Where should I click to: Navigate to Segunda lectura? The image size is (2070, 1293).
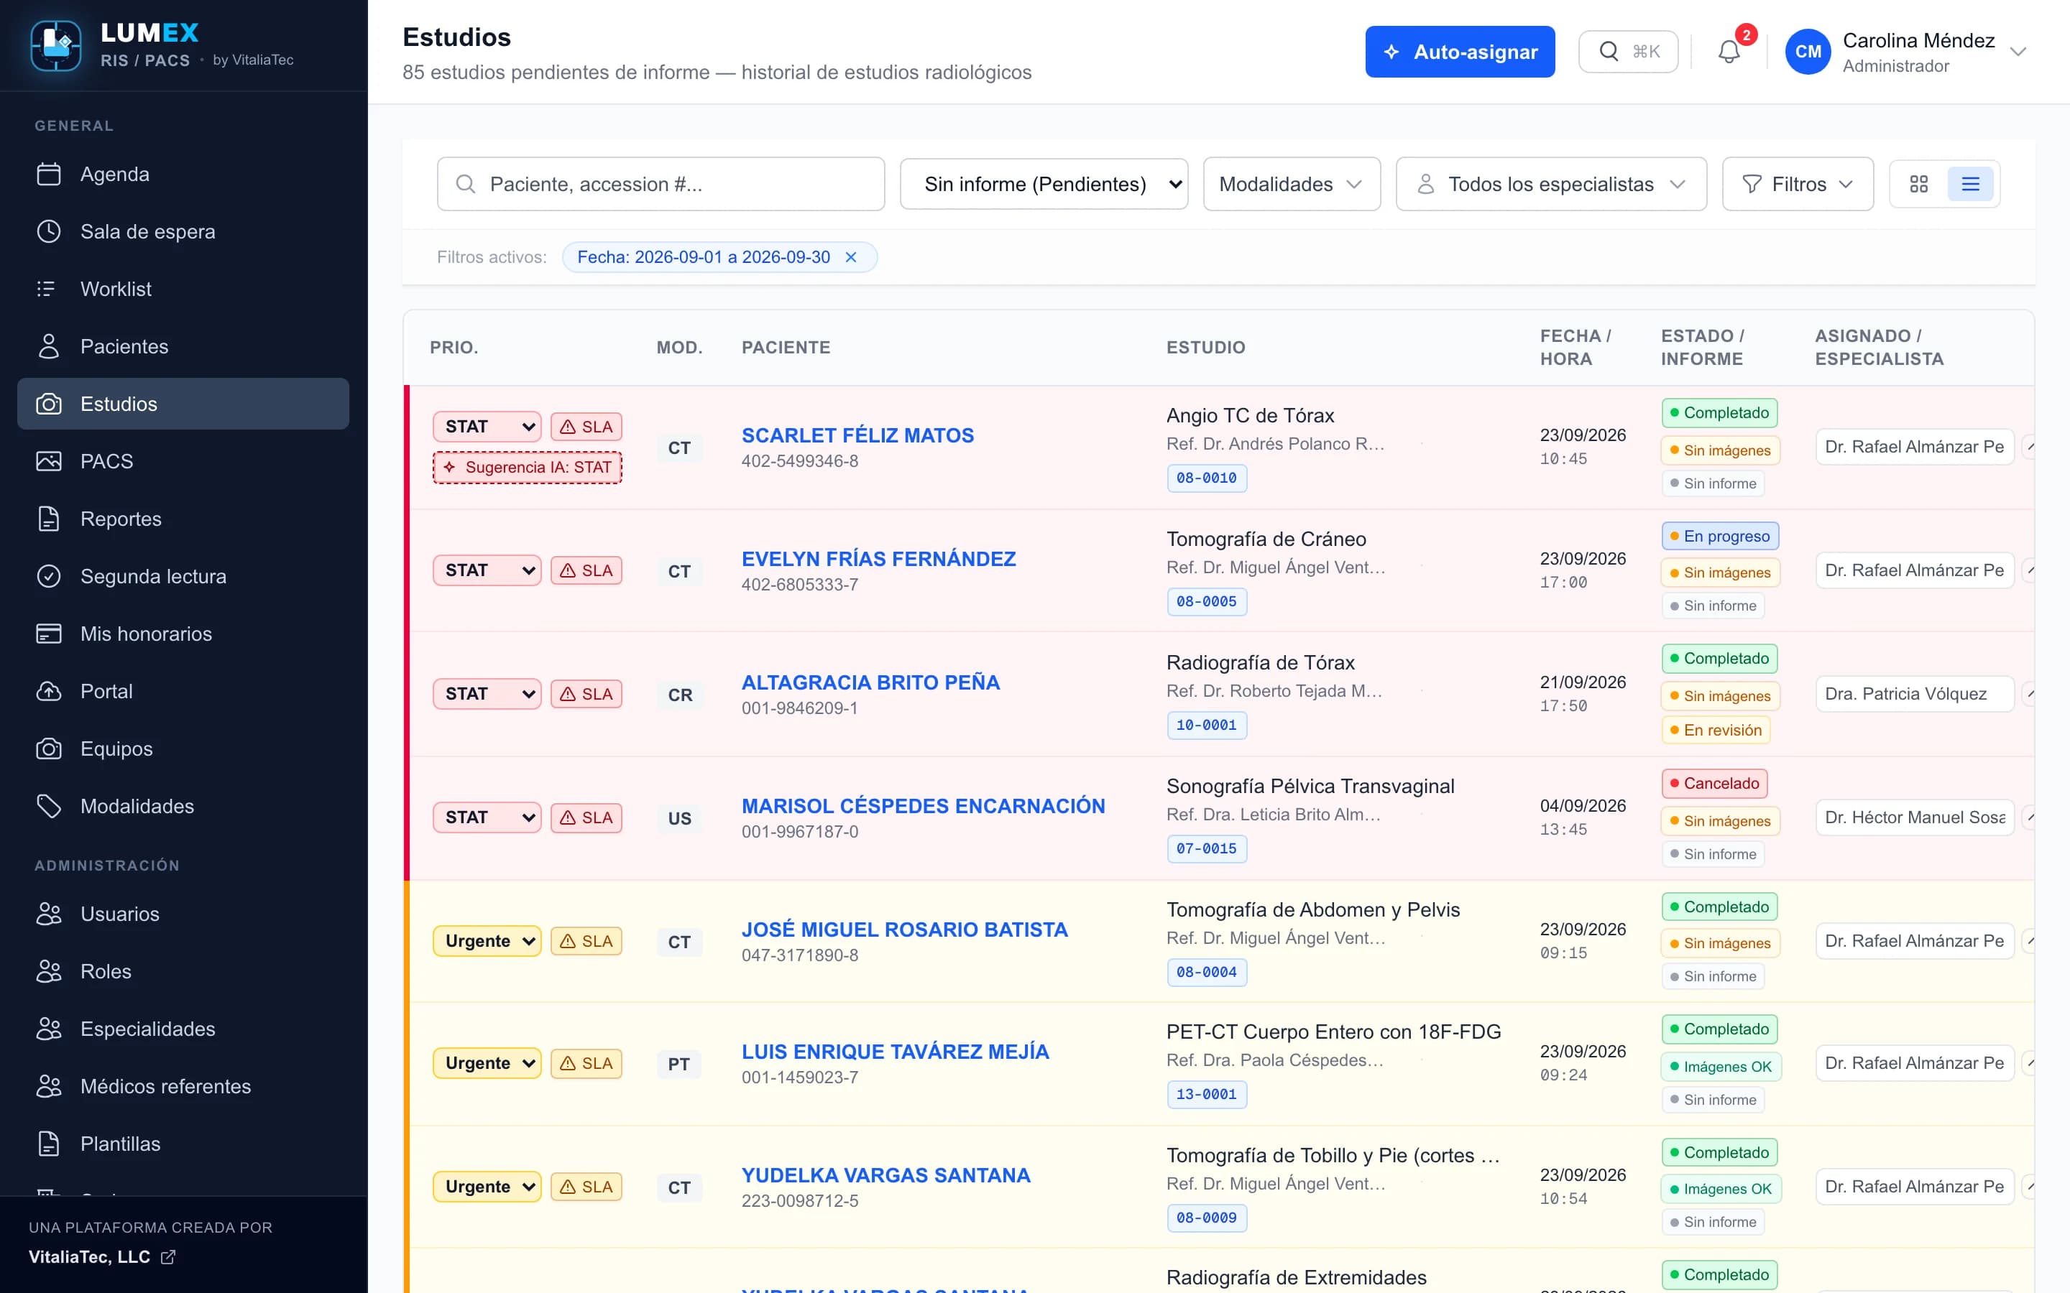pos(183,576)
